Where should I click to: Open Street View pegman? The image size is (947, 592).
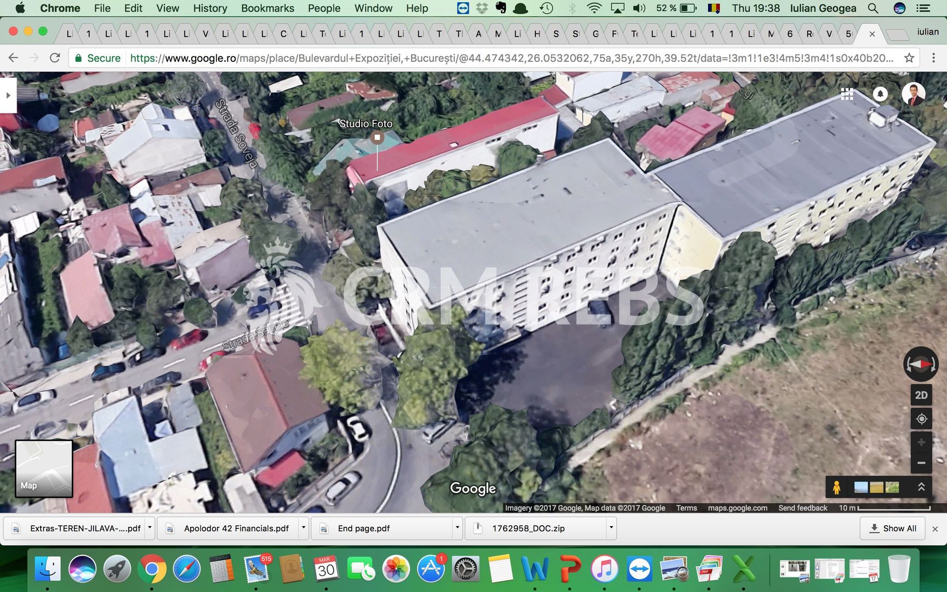[x=836, y=487]
